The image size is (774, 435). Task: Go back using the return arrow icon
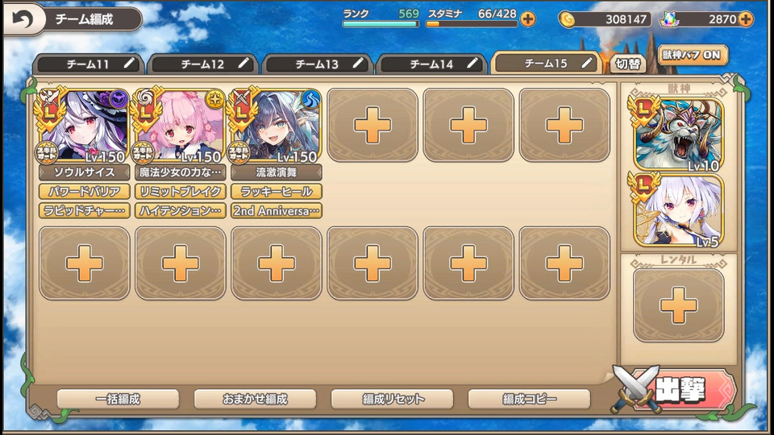22,19
